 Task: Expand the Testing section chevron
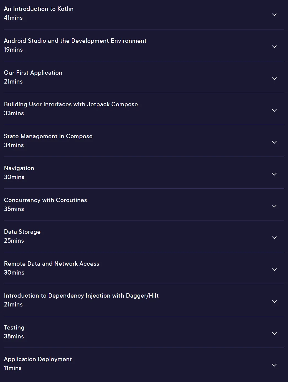[x=274, y=333]
